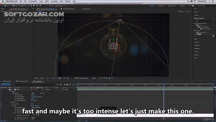This screenshot has height=122, width=216.
Task: Select the Pen tool
Action: pos(23,6)
